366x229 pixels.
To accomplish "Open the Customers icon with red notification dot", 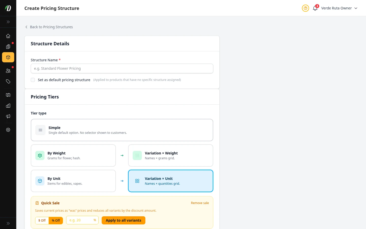I will click(8, 70).
